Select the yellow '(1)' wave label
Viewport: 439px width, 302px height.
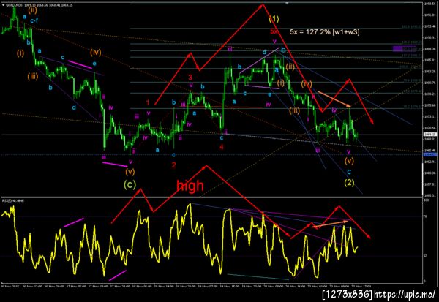[274, 19]
